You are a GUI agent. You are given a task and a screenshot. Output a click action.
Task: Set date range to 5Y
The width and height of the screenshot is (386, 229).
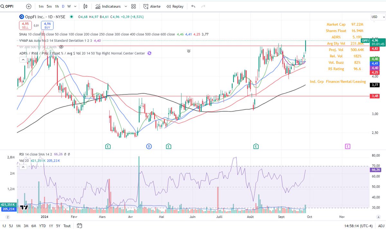pyautogui.click(x=58, y=226)
